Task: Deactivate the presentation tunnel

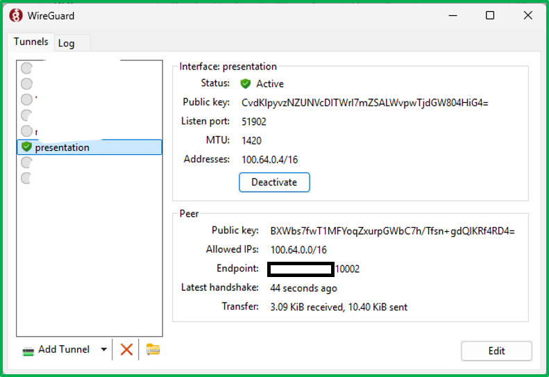Action: tap(274, 183)
